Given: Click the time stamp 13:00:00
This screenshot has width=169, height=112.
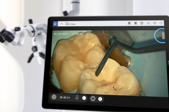Looking at the screenshot, I should click(77, 34).
